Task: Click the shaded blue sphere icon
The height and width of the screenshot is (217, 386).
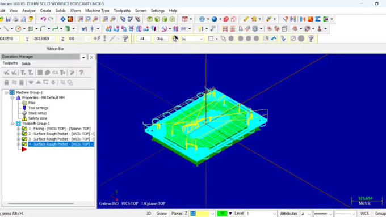Action: (215, 19)
